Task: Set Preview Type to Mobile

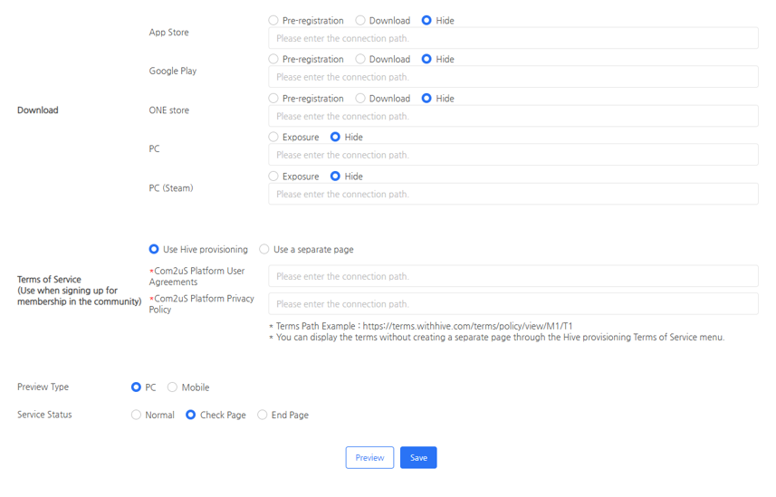Action: pyautogui.click(x=172, y=387)
